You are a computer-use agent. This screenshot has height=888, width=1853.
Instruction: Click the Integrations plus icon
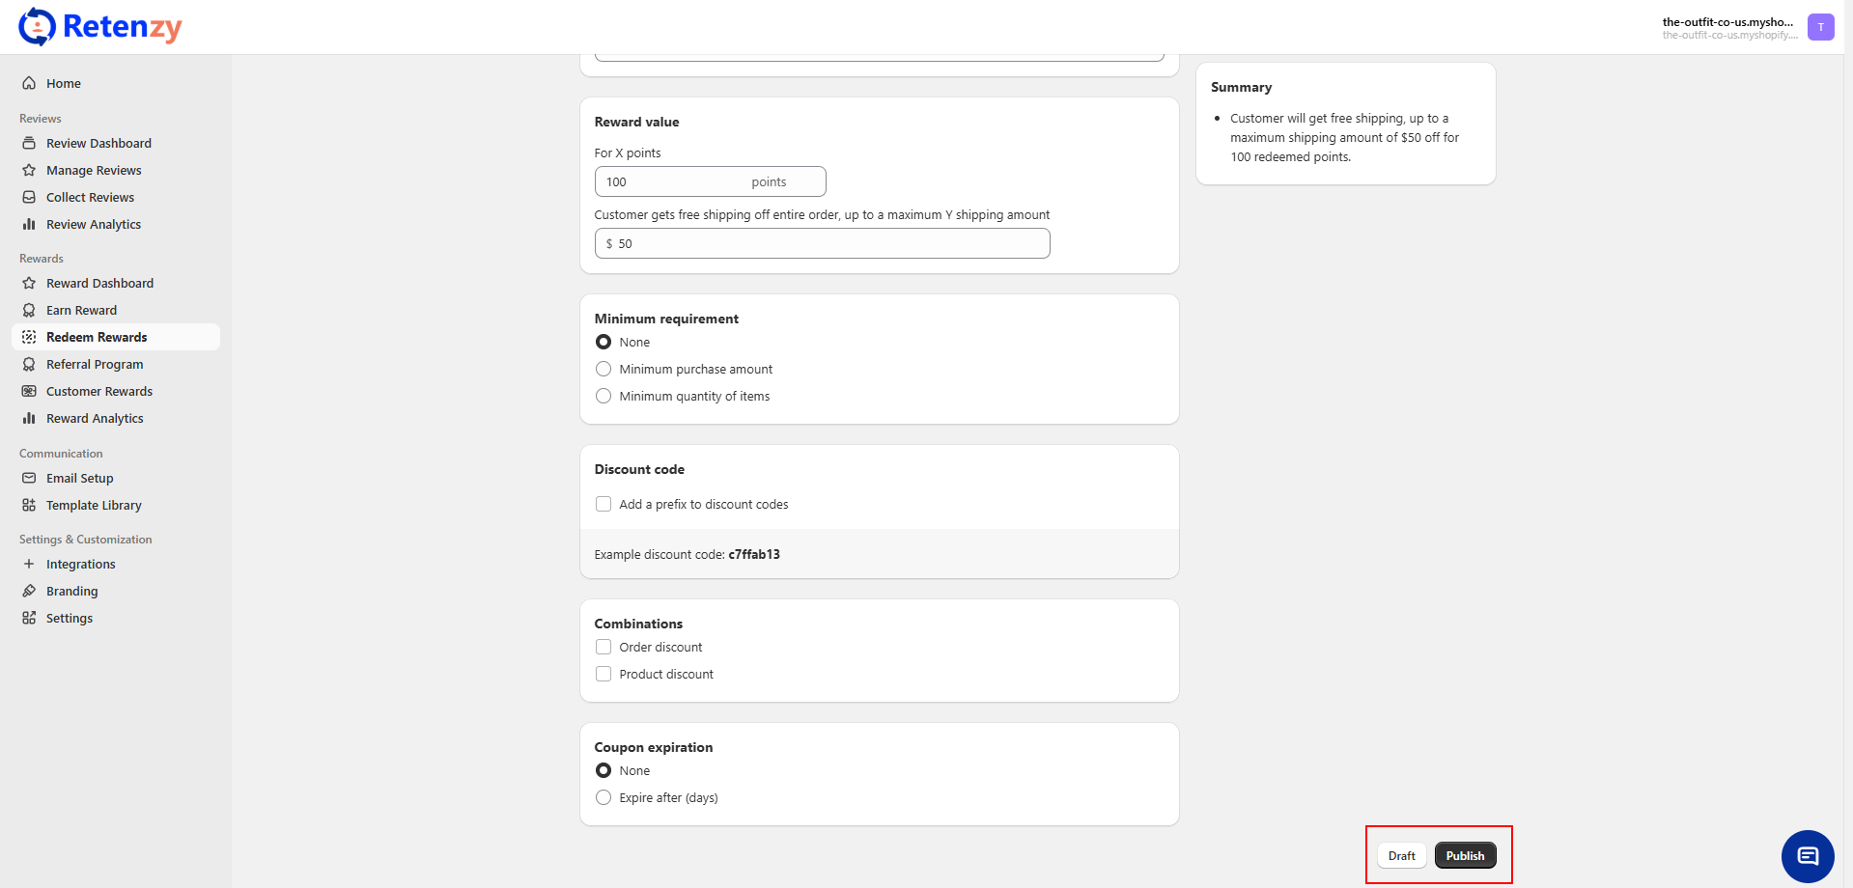coord(29,564)
